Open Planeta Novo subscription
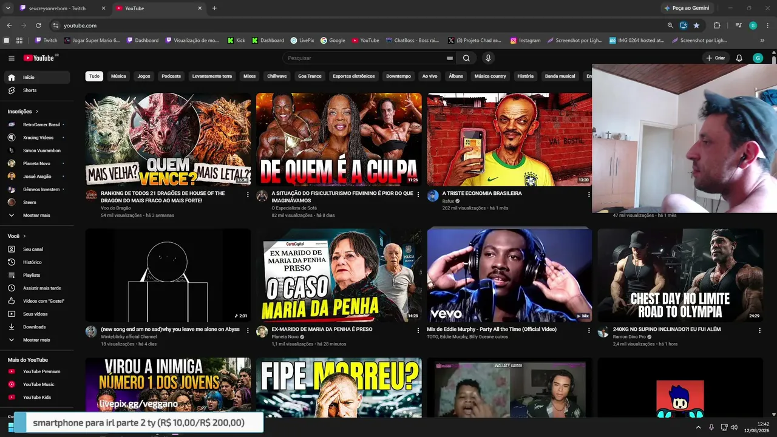 click(38, 163)
